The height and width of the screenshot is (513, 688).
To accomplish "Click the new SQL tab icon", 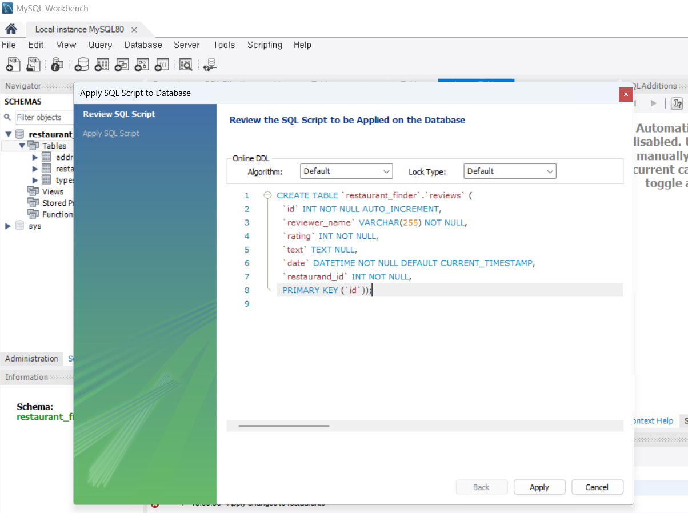I will click(14, 65).
